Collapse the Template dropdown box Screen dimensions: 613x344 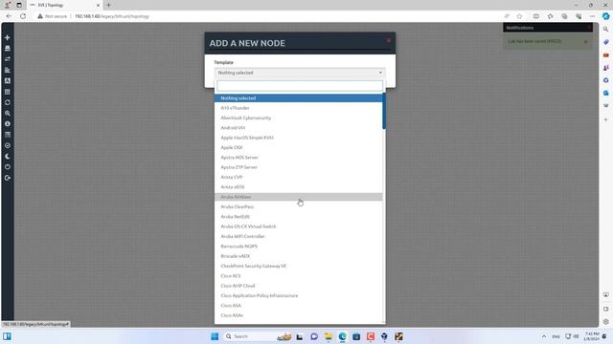coord(300,73)
